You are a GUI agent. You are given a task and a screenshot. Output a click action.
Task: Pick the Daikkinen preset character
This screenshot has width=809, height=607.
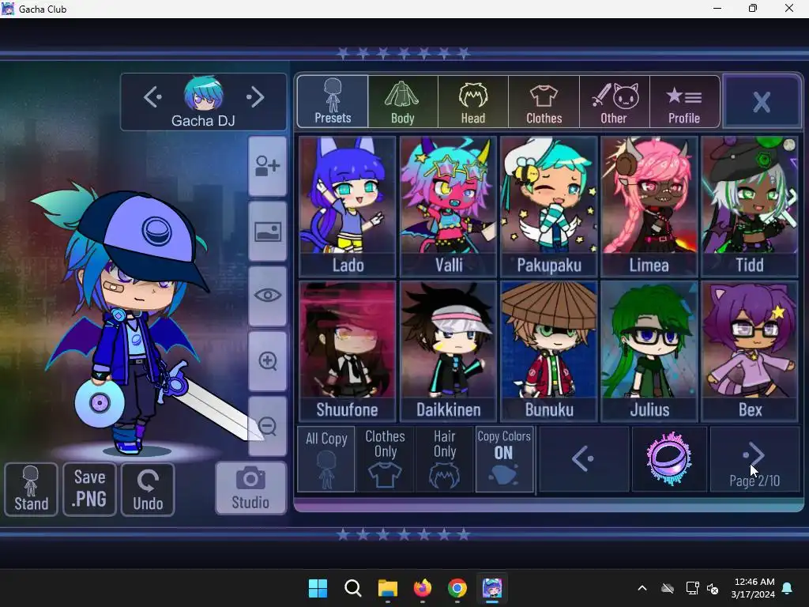point(449,351)
